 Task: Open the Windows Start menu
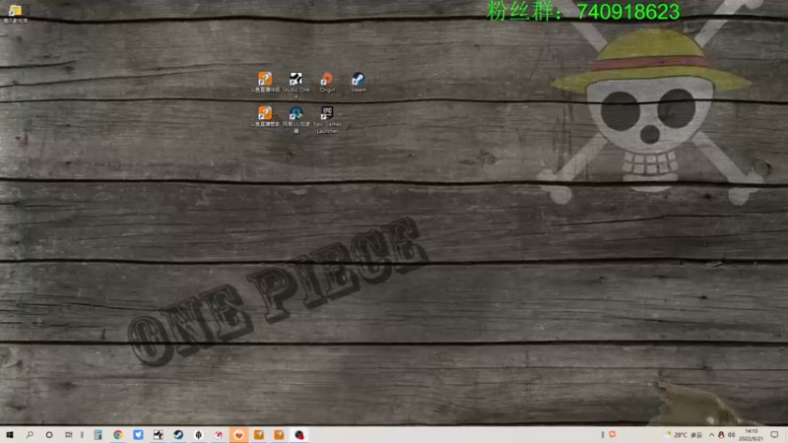(10, 434)
